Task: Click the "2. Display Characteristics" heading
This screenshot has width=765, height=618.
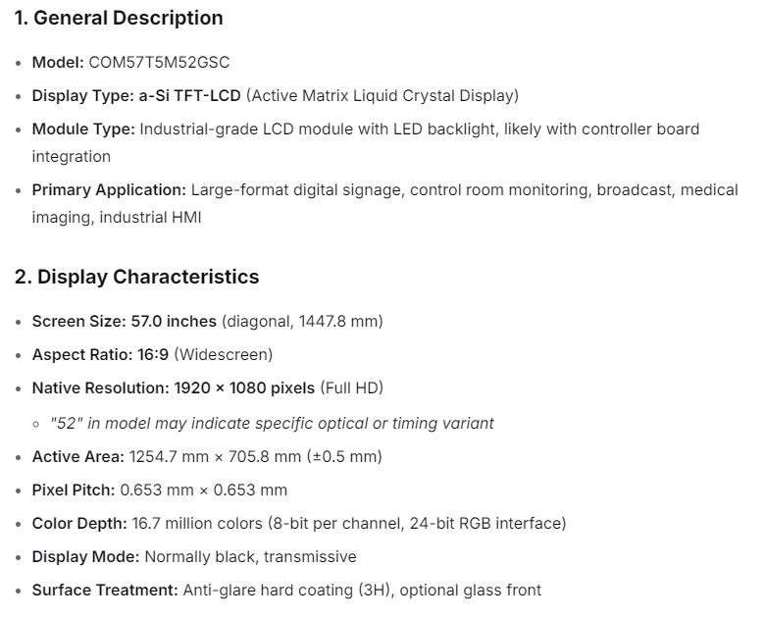Action: 136,277
